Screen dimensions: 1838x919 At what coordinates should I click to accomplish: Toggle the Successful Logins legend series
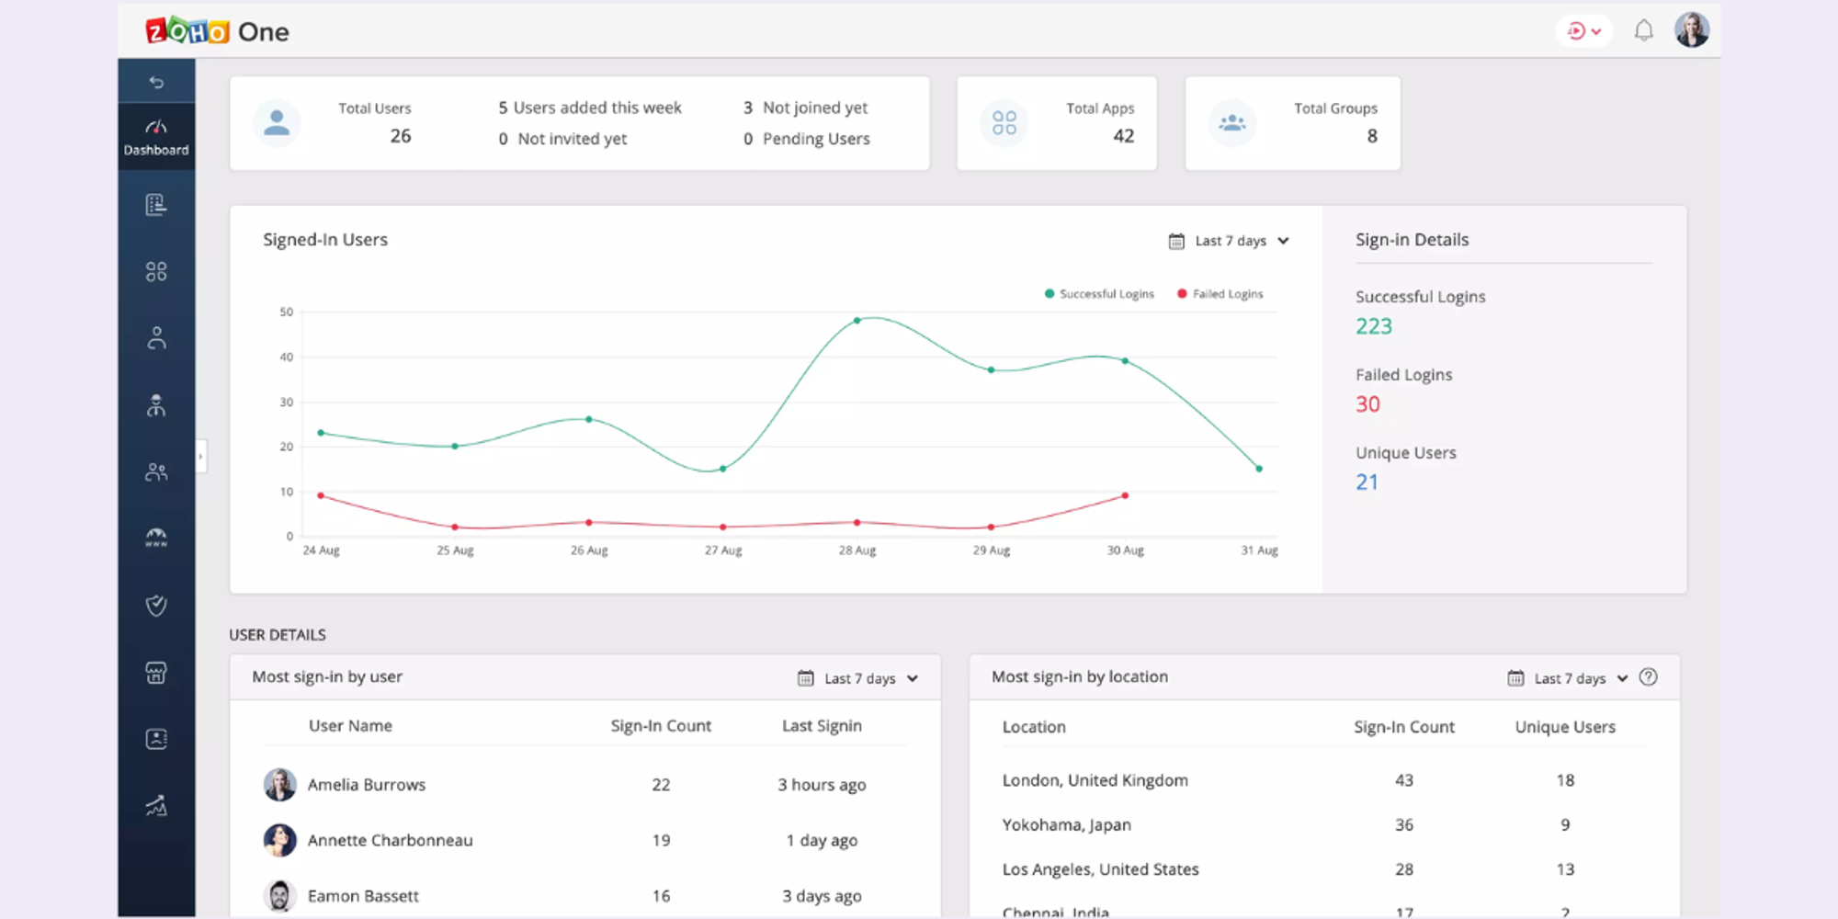[1099, 294]
